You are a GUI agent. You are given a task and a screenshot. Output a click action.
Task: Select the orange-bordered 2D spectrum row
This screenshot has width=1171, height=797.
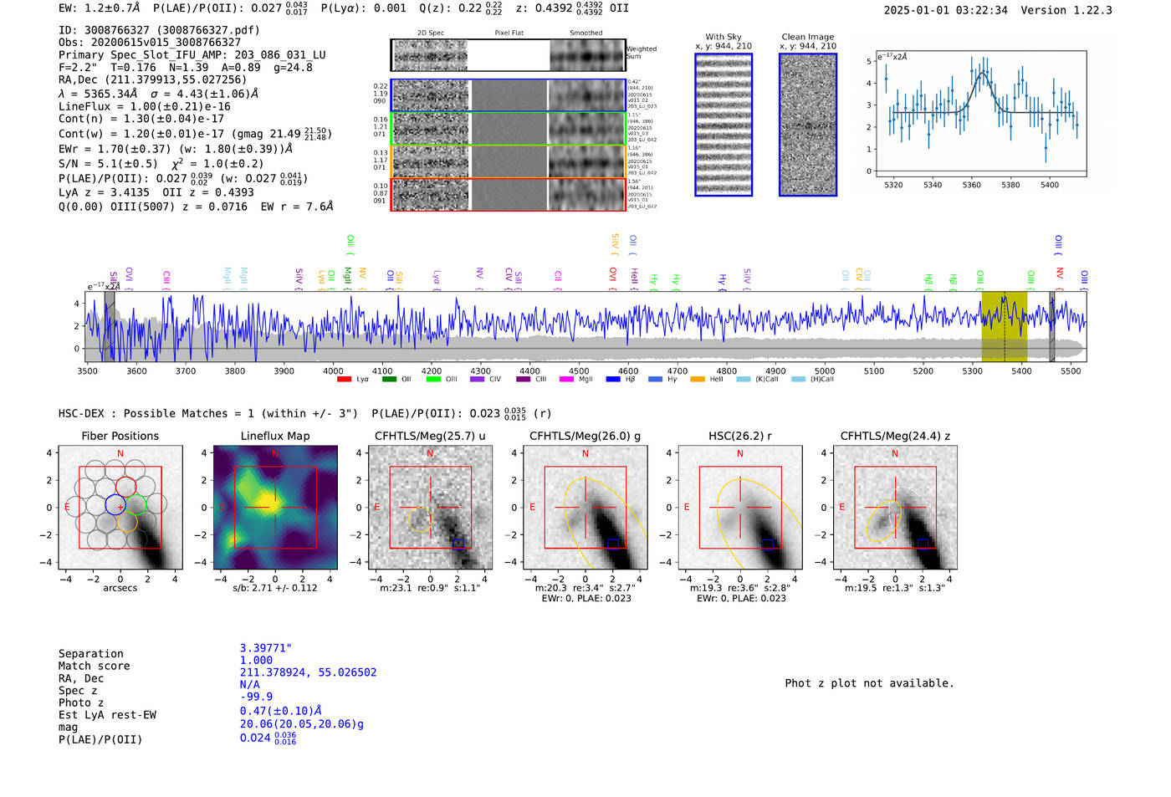point(509,161)
